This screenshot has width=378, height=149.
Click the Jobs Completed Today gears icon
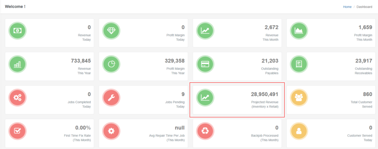17,97
